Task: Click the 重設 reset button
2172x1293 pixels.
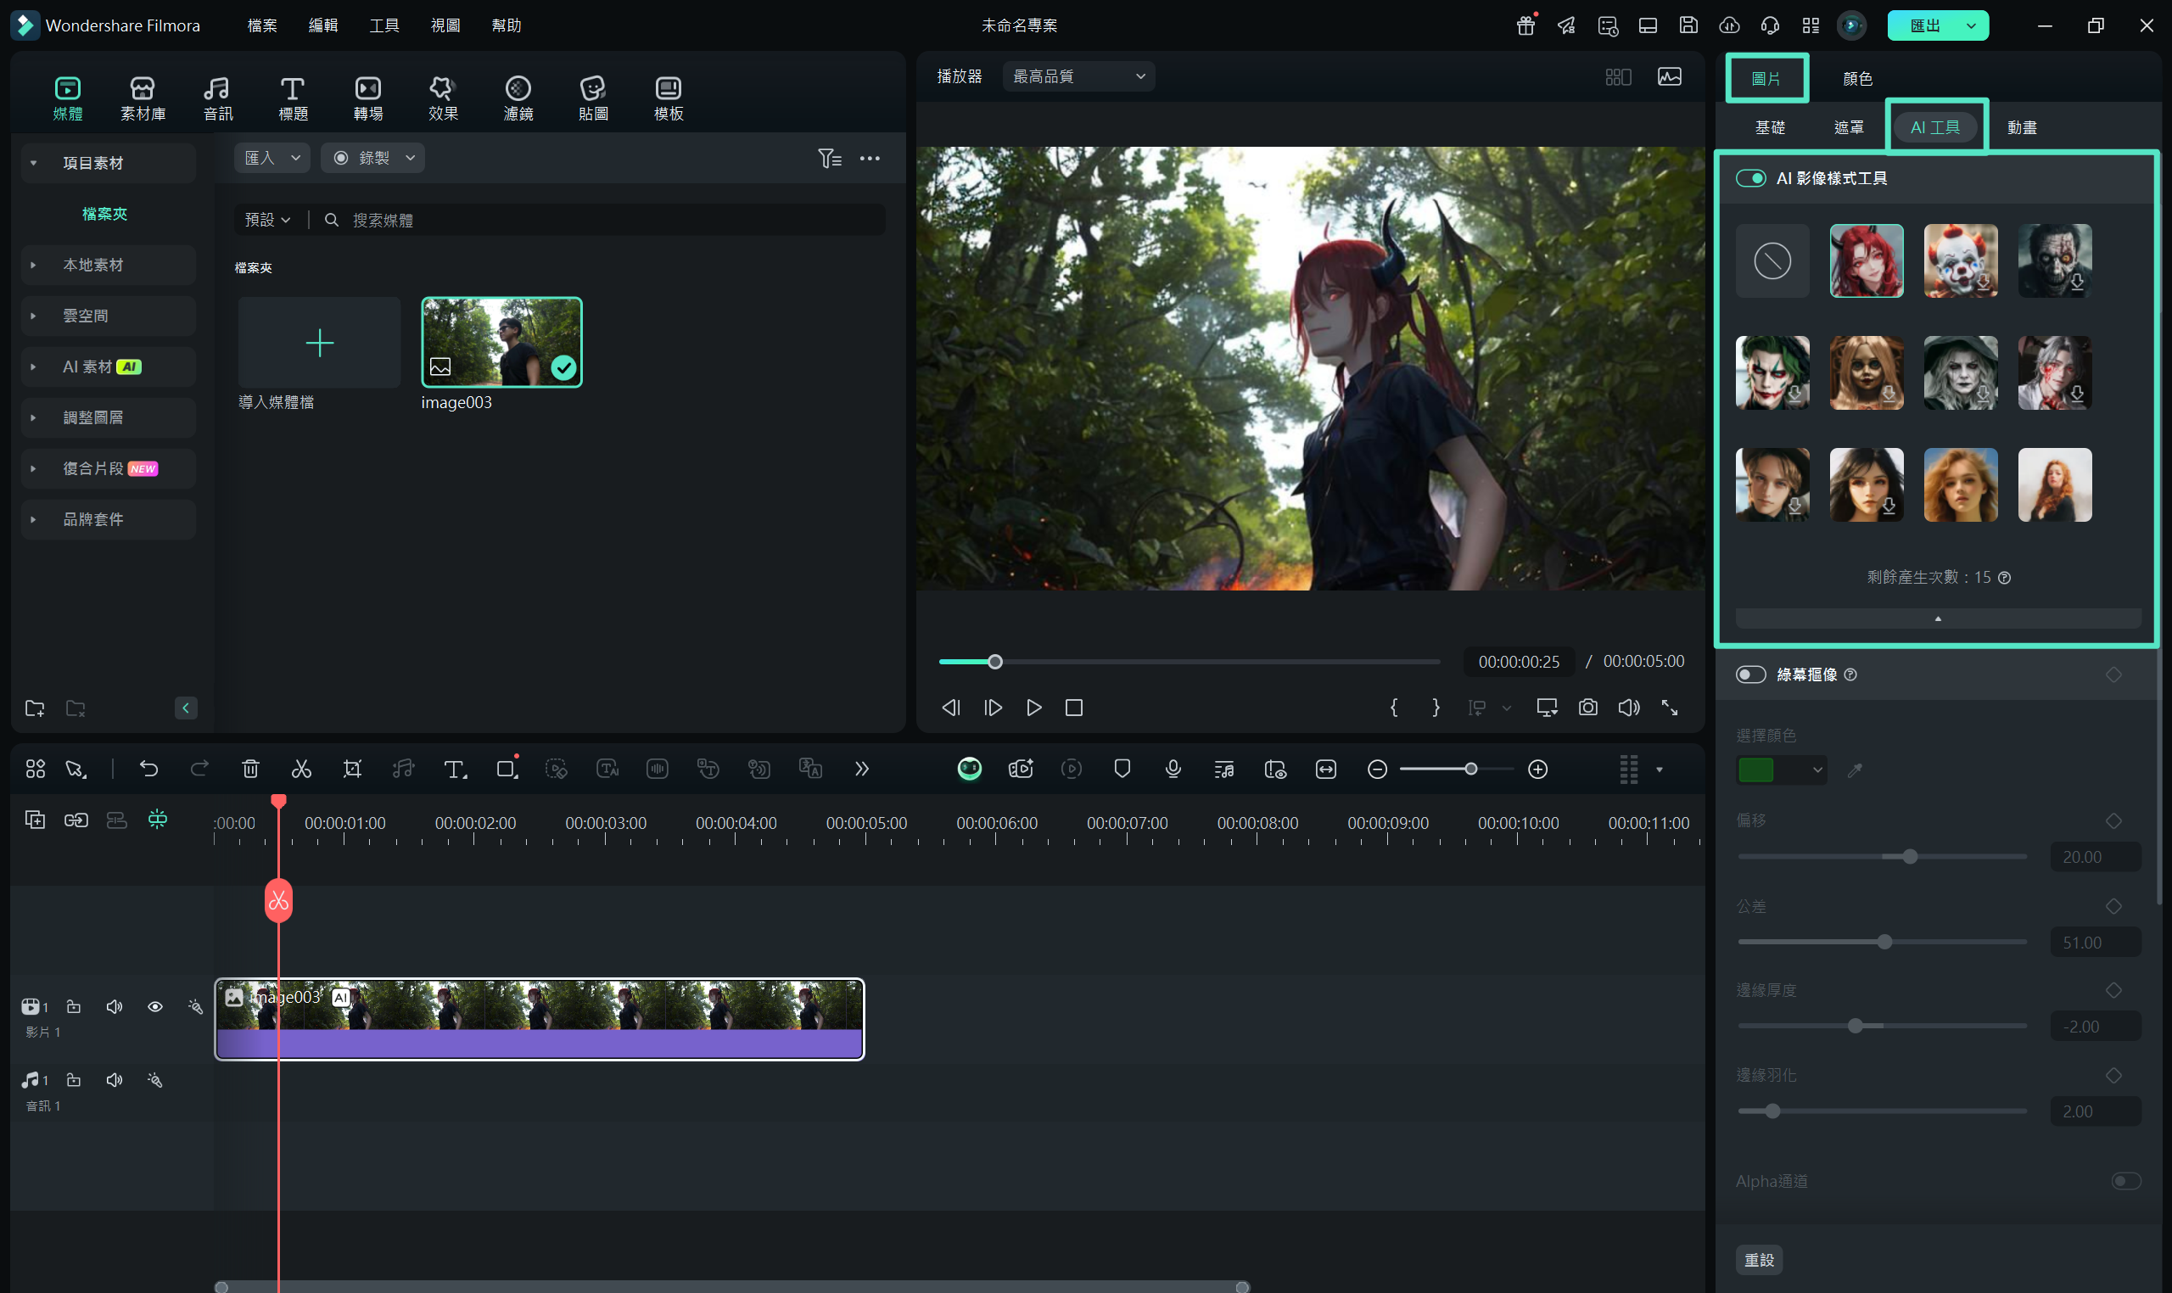Action: (x=1758, y=1260)
